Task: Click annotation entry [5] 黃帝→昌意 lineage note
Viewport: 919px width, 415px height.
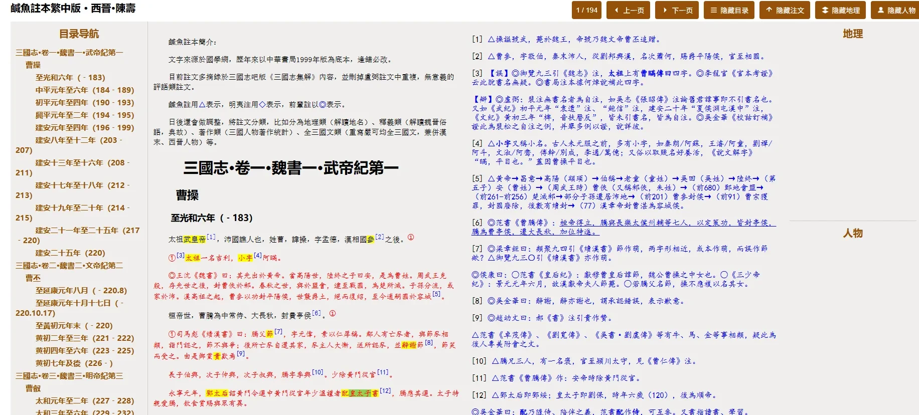Action: pyautogui.click(x=624, y=192)
